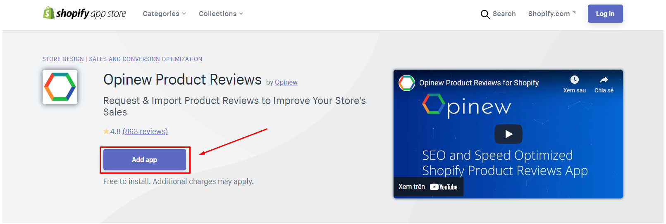666x224 pixels.
Task: Click the Search label in header
Action: click(504, 14)
